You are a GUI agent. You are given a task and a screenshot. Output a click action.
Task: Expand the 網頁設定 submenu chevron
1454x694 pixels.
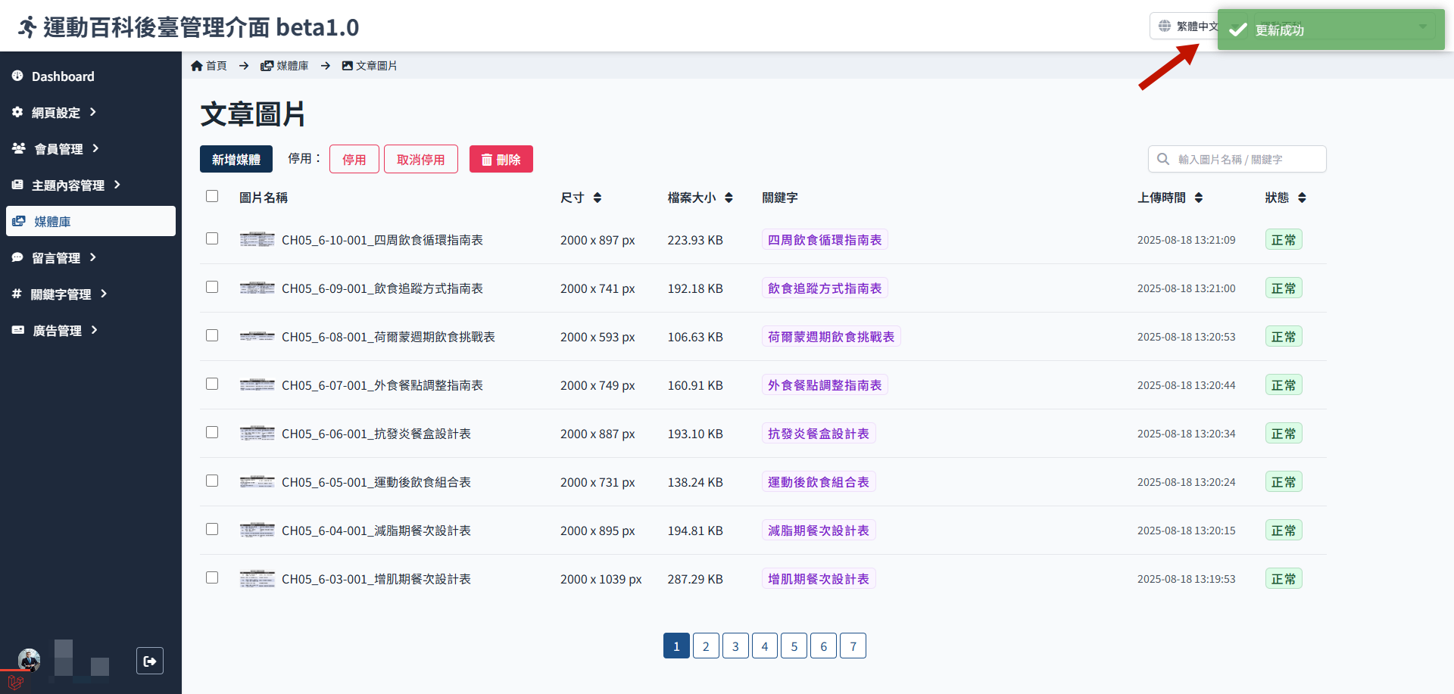[x=93, y=112]
